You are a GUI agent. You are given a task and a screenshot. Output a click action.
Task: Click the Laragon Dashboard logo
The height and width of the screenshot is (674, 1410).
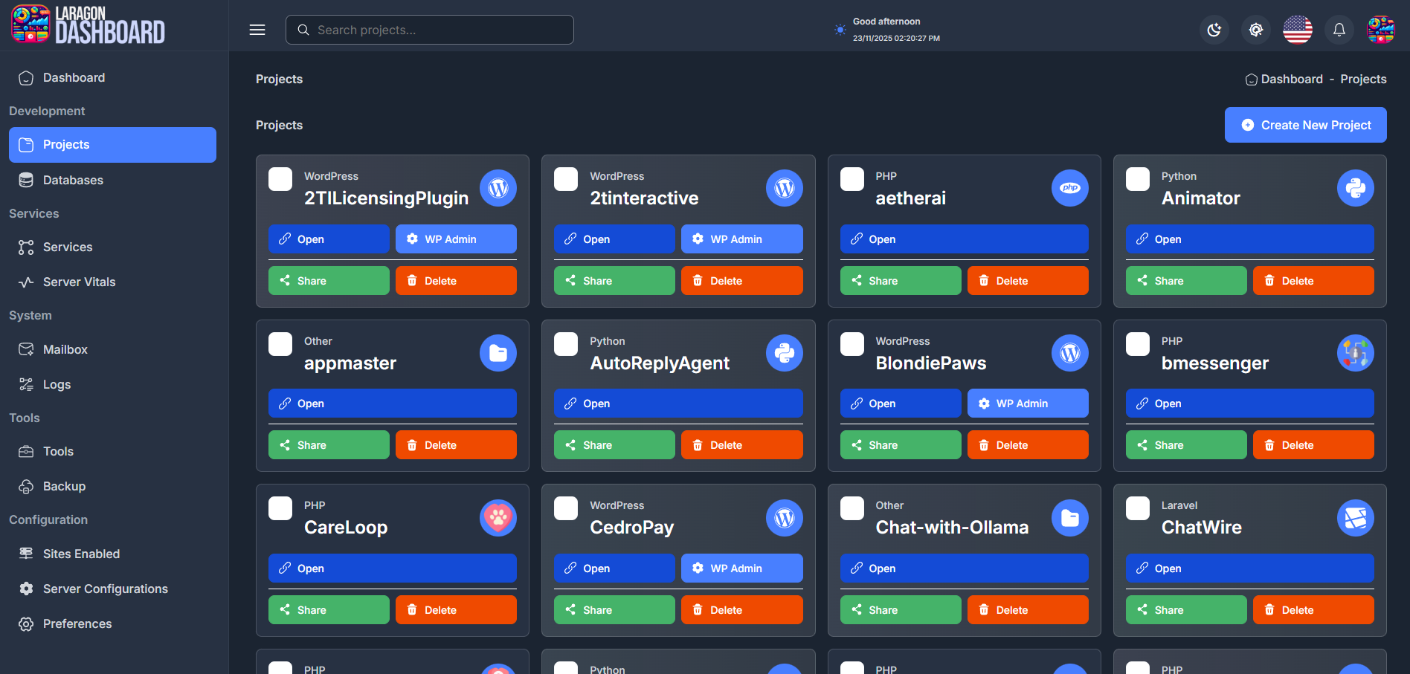[86, 25]
